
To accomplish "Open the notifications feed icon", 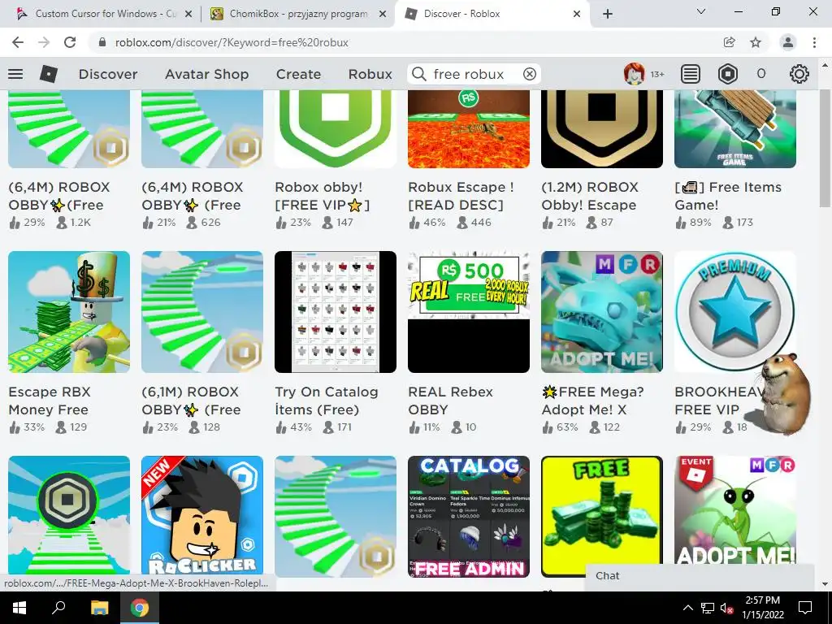I will [x=691, y=74].
